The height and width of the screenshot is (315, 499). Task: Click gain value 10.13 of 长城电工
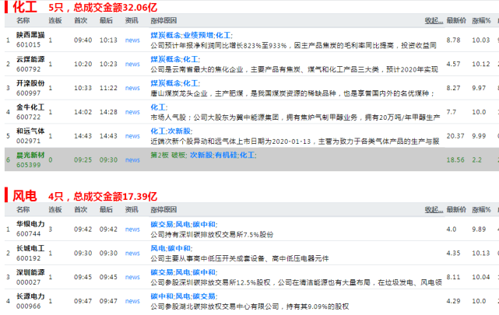coord(480,254)
